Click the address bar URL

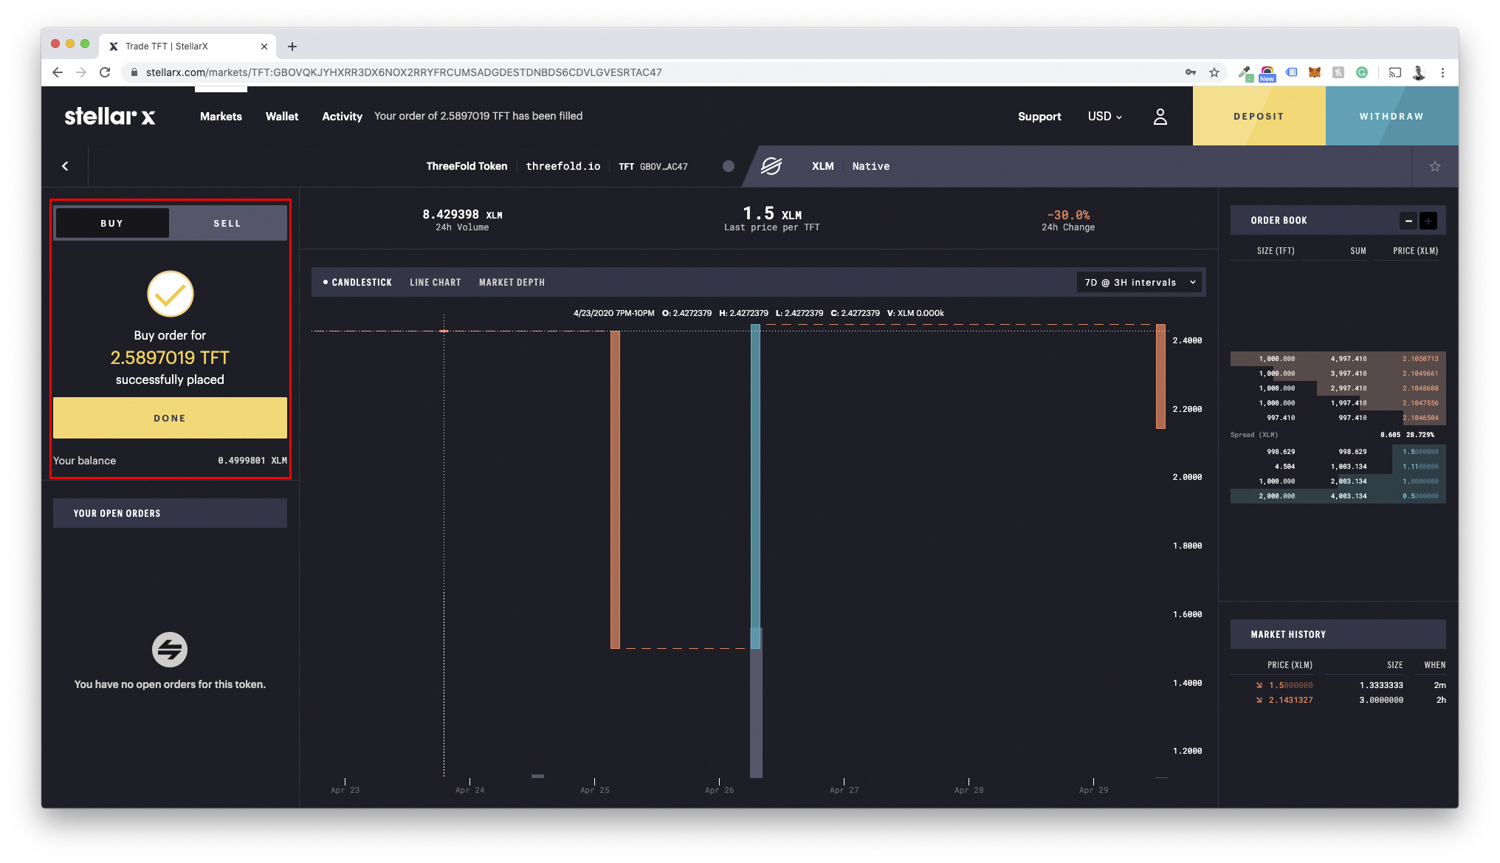(x=403, y=72)
